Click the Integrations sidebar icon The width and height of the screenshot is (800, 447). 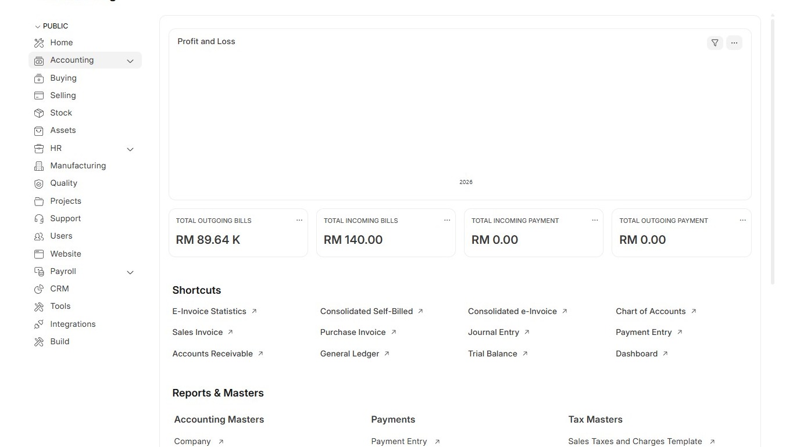[39, 325]
